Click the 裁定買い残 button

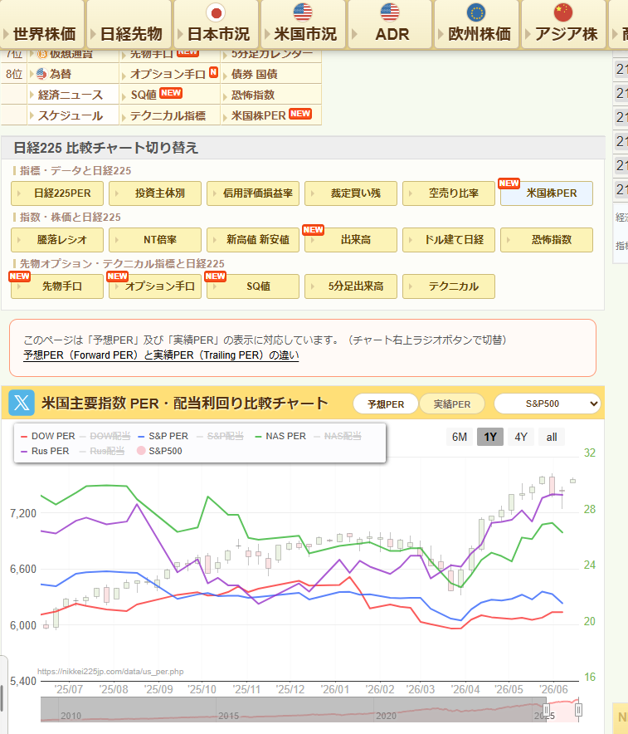pyautogui.click(x=351, y=193)
